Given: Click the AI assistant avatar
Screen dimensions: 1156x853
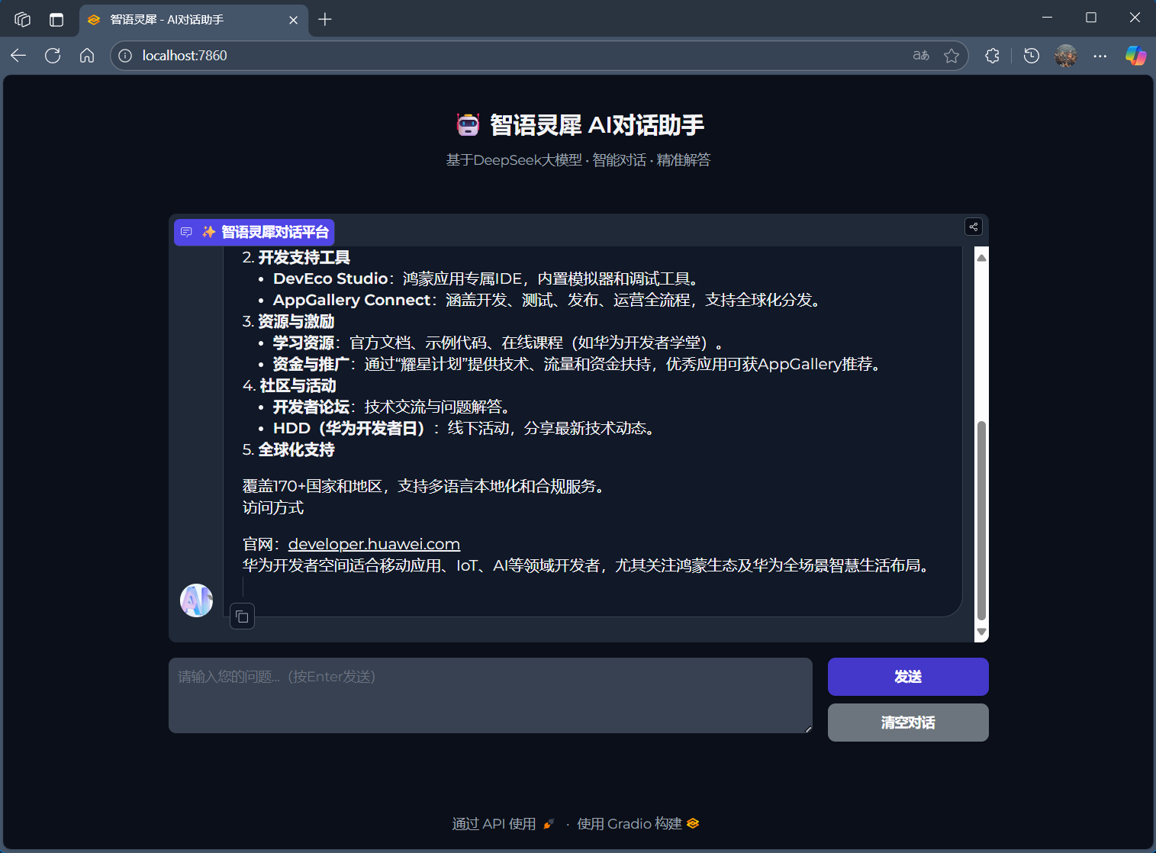Looking at the screenshot, I should coord(196,600).
